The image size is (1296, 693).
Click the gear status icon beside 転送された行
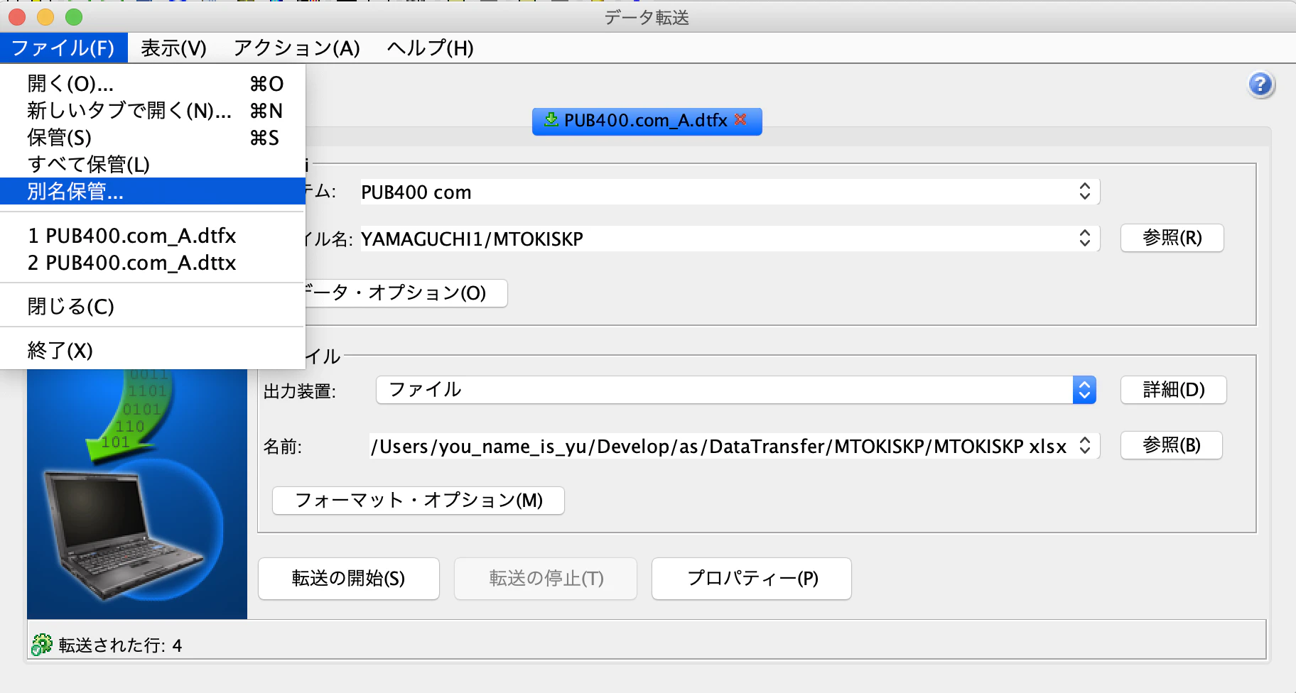point(42,644)
